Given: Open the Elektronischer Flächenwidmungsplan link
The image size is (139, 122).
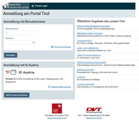Looking at the screenshot, I should click(x=93, y=26).
